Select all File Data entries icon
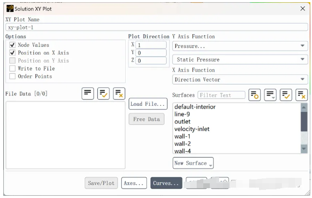The width and height of the screenshot is (312, 198). tap(103, 93)
